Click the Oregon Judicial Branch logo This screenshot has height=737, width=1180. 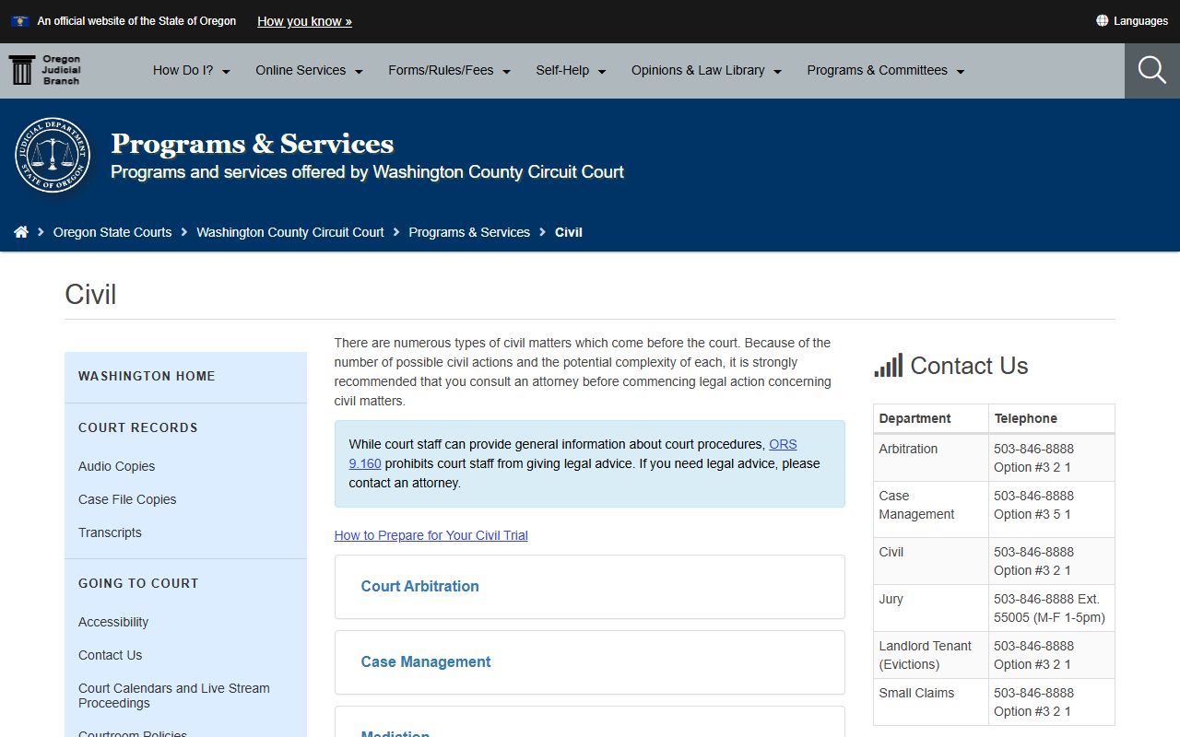(x=45, y=70)
